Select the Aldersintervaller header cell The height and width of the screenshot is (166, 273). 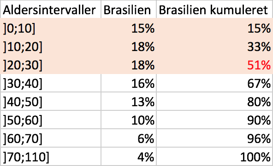51,9
